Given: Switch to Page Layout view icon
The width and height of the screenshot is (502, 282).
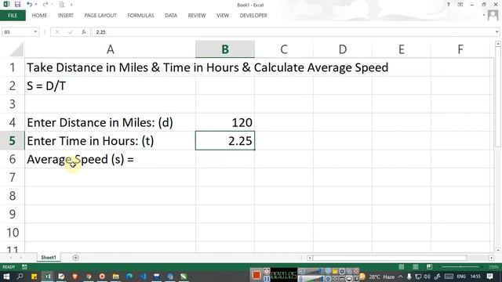Looking at the screenshot, I should click(416, 266).
